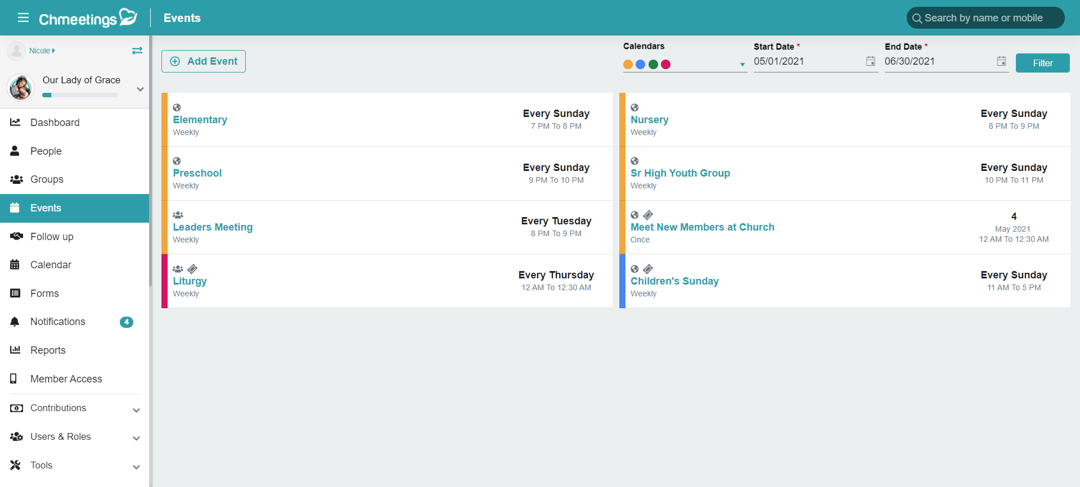Click globe icon on Elementary event
Image resolution: width=1080 pixels, height=487 pixels.
[177, 107]
